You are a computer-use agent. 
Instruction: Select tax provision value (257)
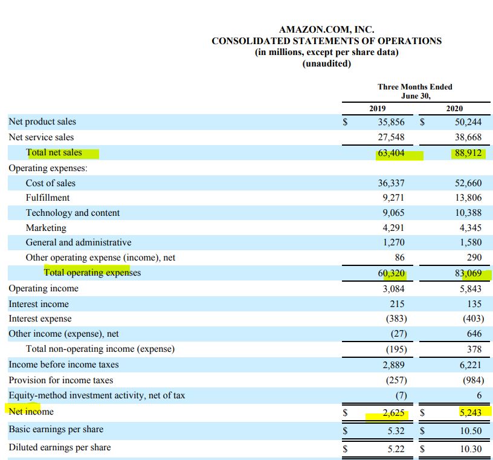pyautogui.click(x=396, y=380)
